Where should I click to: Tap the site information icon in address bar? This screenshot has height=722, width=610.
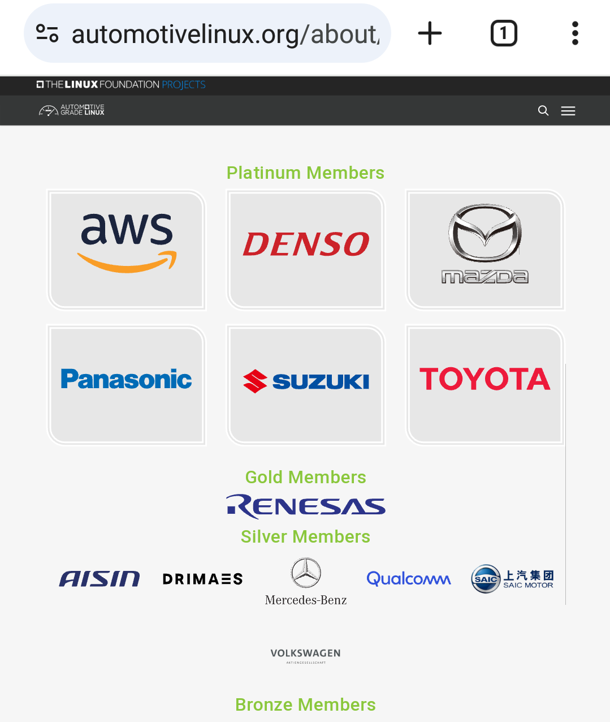(47, 33)
